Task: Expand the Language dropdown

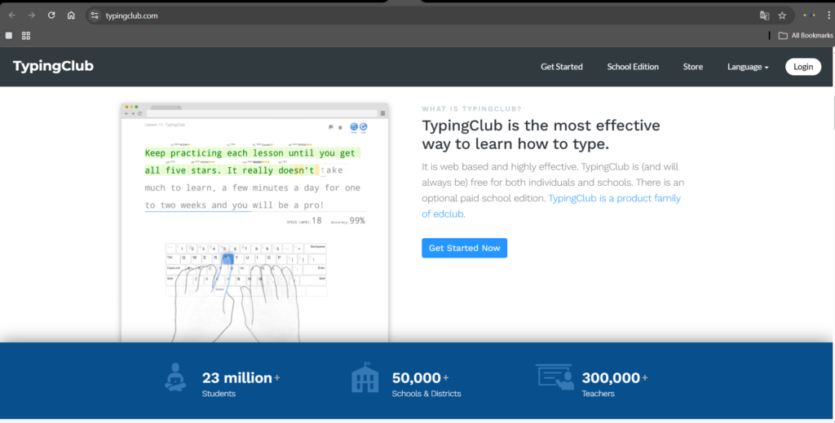Action: coord(748,67)
